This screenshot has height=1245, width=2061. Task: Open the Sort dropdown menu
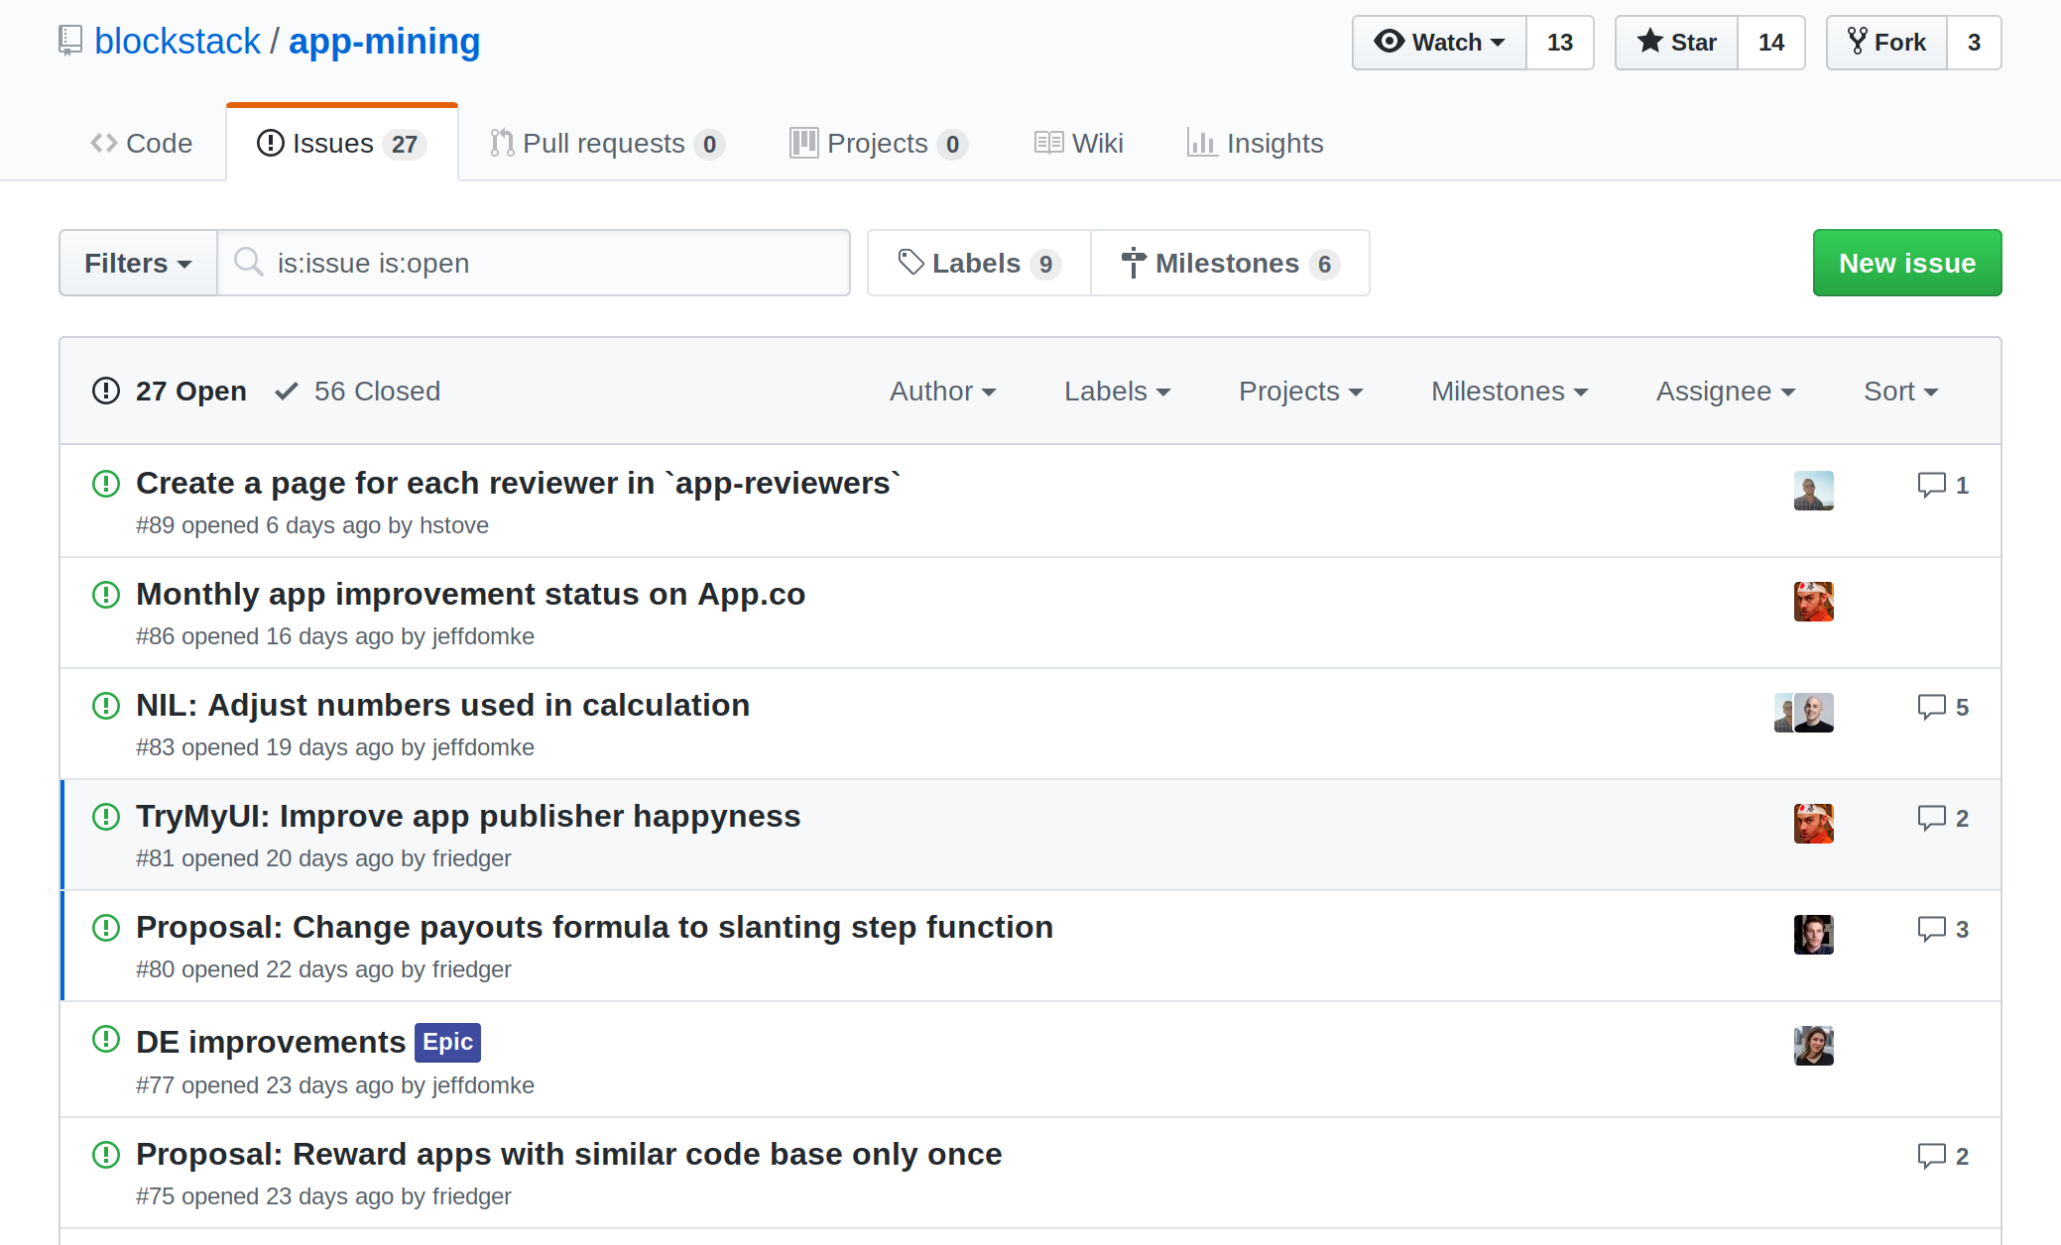coord(1900,392)
